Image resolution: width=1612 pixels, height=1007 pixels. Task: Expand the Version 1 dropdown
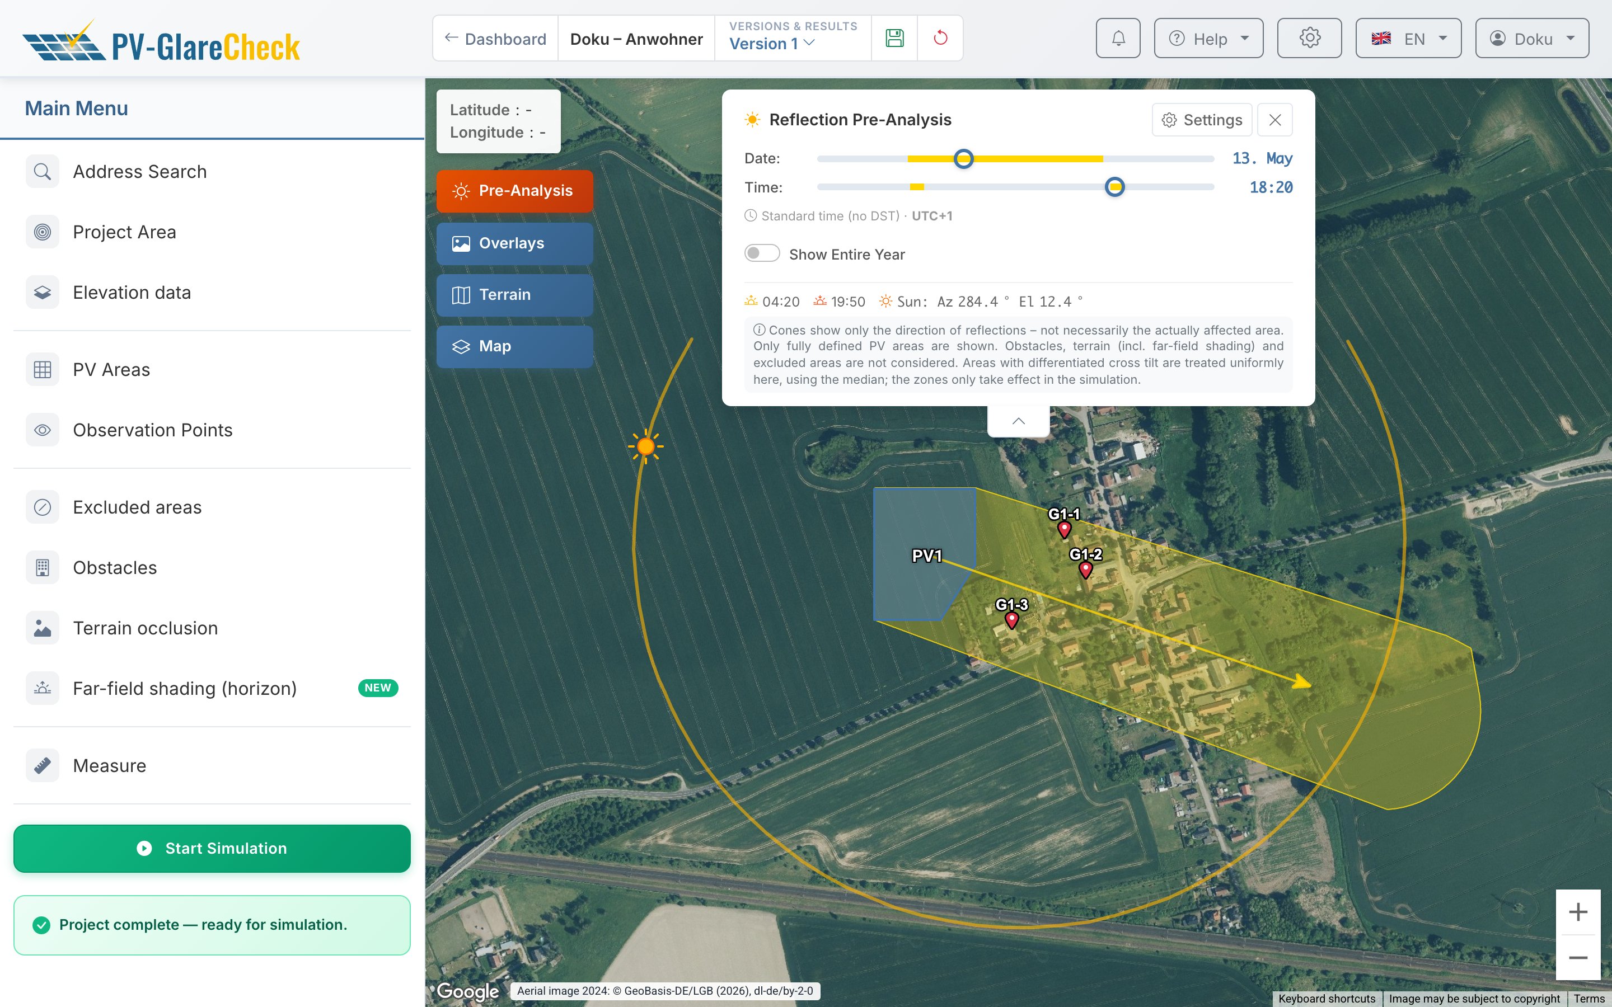[772, 44]
